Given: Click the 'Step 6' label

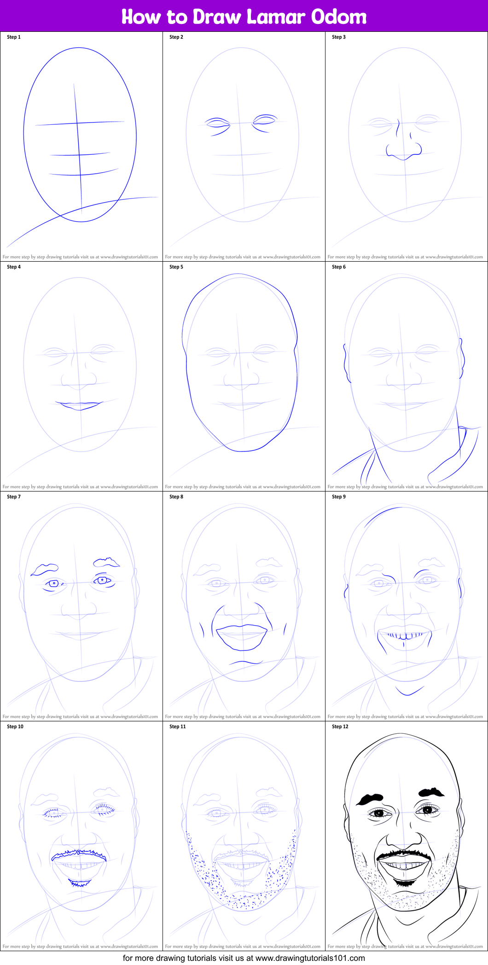Looking at the screenshot, I should pyautogui.click(x=339, y=267).
